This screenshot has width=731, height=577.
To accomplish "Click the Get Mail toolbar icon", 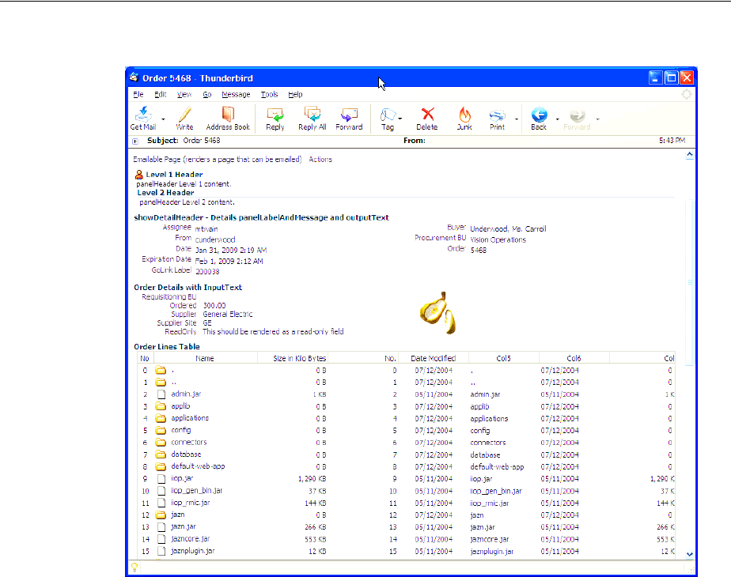I will 143,115.
